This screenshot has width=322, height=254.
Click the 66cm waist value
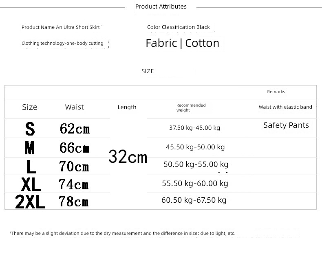[74, 147]
